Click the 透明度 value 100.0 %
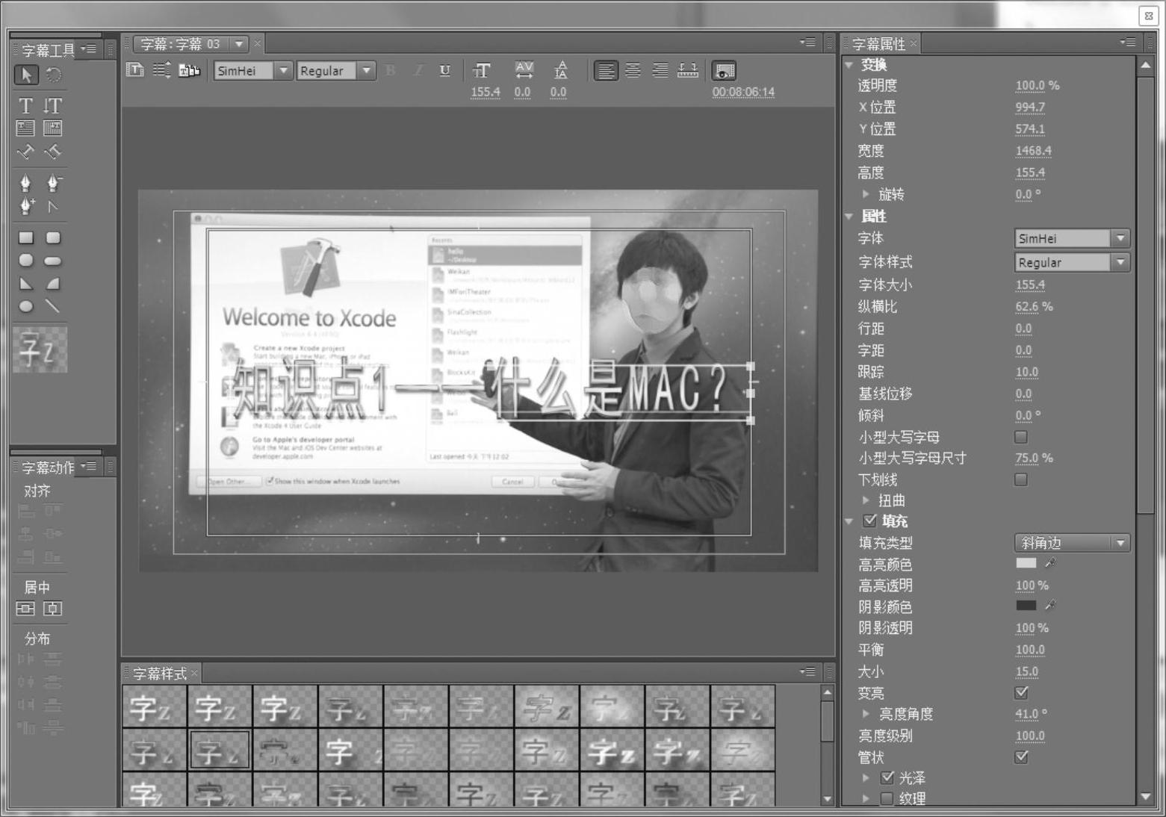The height and width of the screenshot is (817, 1166). tap(1038, 86)
